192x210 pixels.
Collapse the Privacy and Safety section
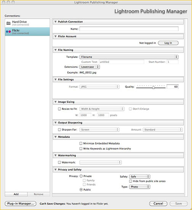tap(56, 170)
